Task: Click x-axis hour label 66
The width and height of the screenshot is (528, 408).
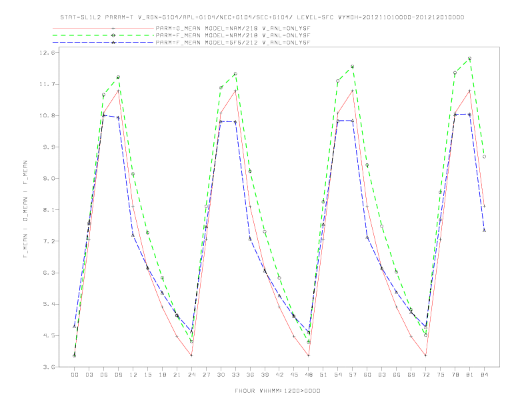Action: click(397, 375)
